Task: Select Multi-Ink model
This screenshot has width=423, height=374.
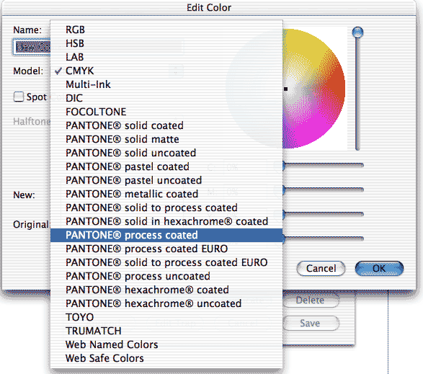Action: coord(166,84)
